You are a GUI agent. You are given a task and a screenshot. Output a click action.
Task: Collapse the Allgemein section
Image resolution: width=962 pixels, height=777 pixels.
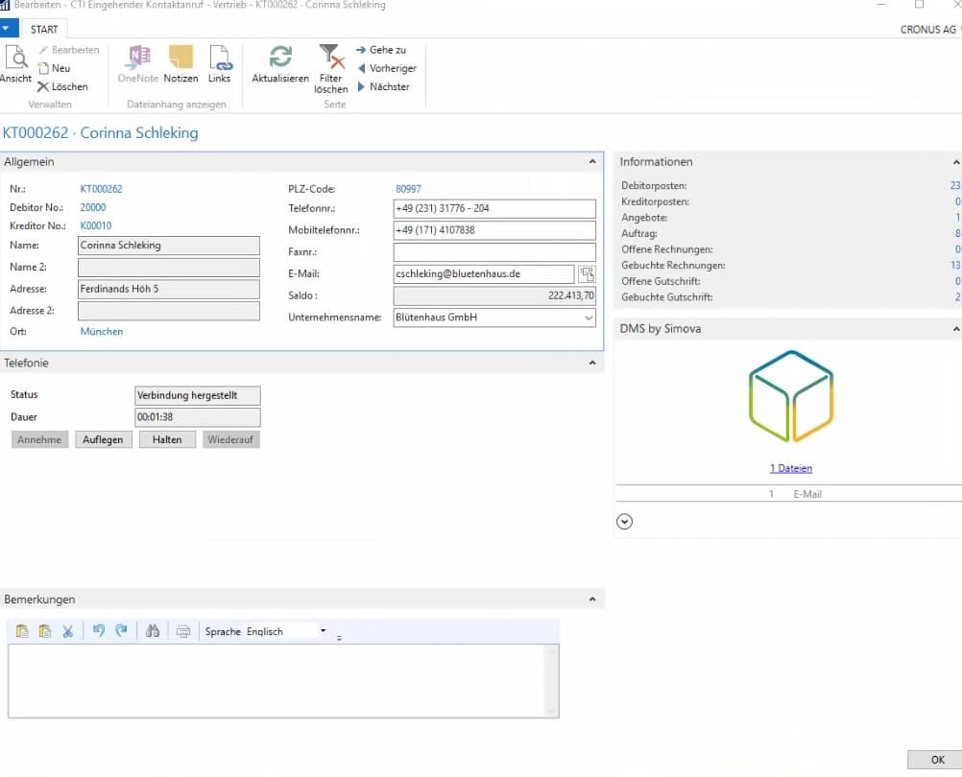coord(592,162)
